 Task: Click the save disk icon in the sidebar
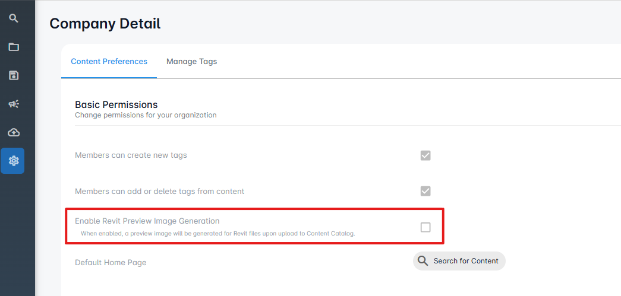[14, 75]
